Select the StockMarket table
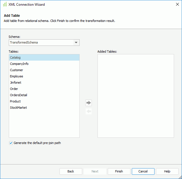182x179 pixels. 44,108
